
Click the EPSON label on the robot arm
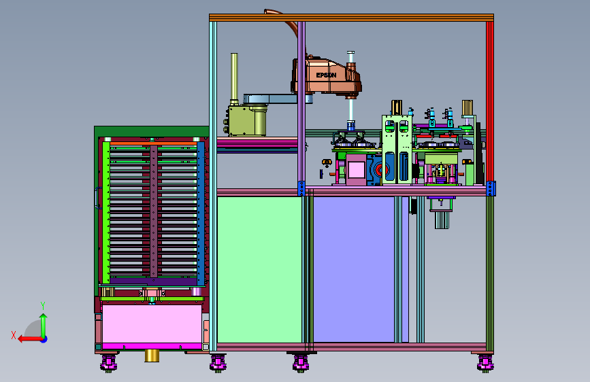click(326, 75)
